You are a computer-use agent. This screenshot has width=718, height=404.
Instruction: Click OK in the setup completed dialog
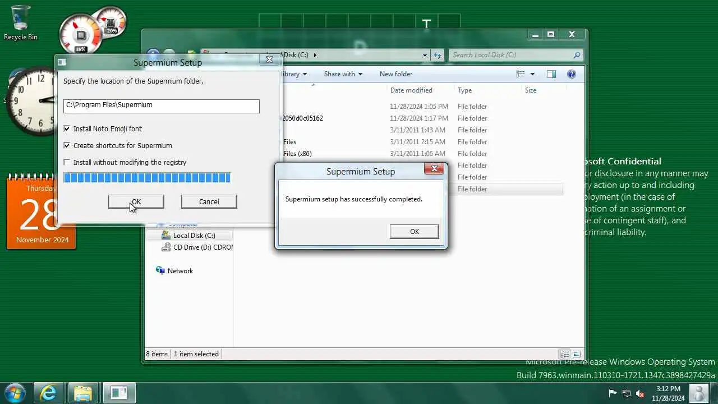pos(414,231)
